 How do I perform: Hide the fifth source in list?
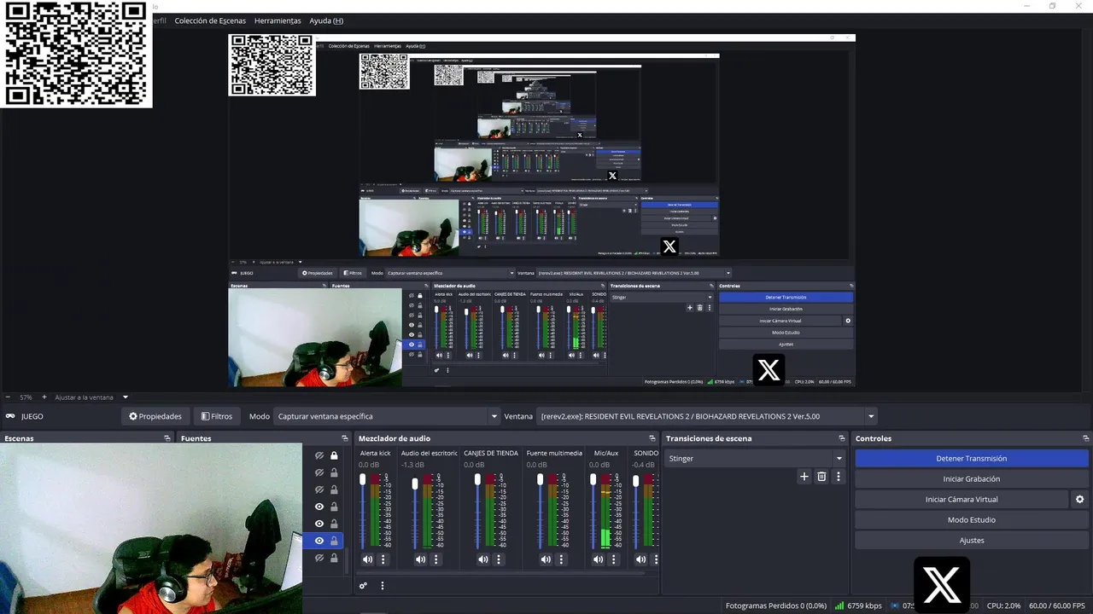pyautogui.click(x=319, y=524)
